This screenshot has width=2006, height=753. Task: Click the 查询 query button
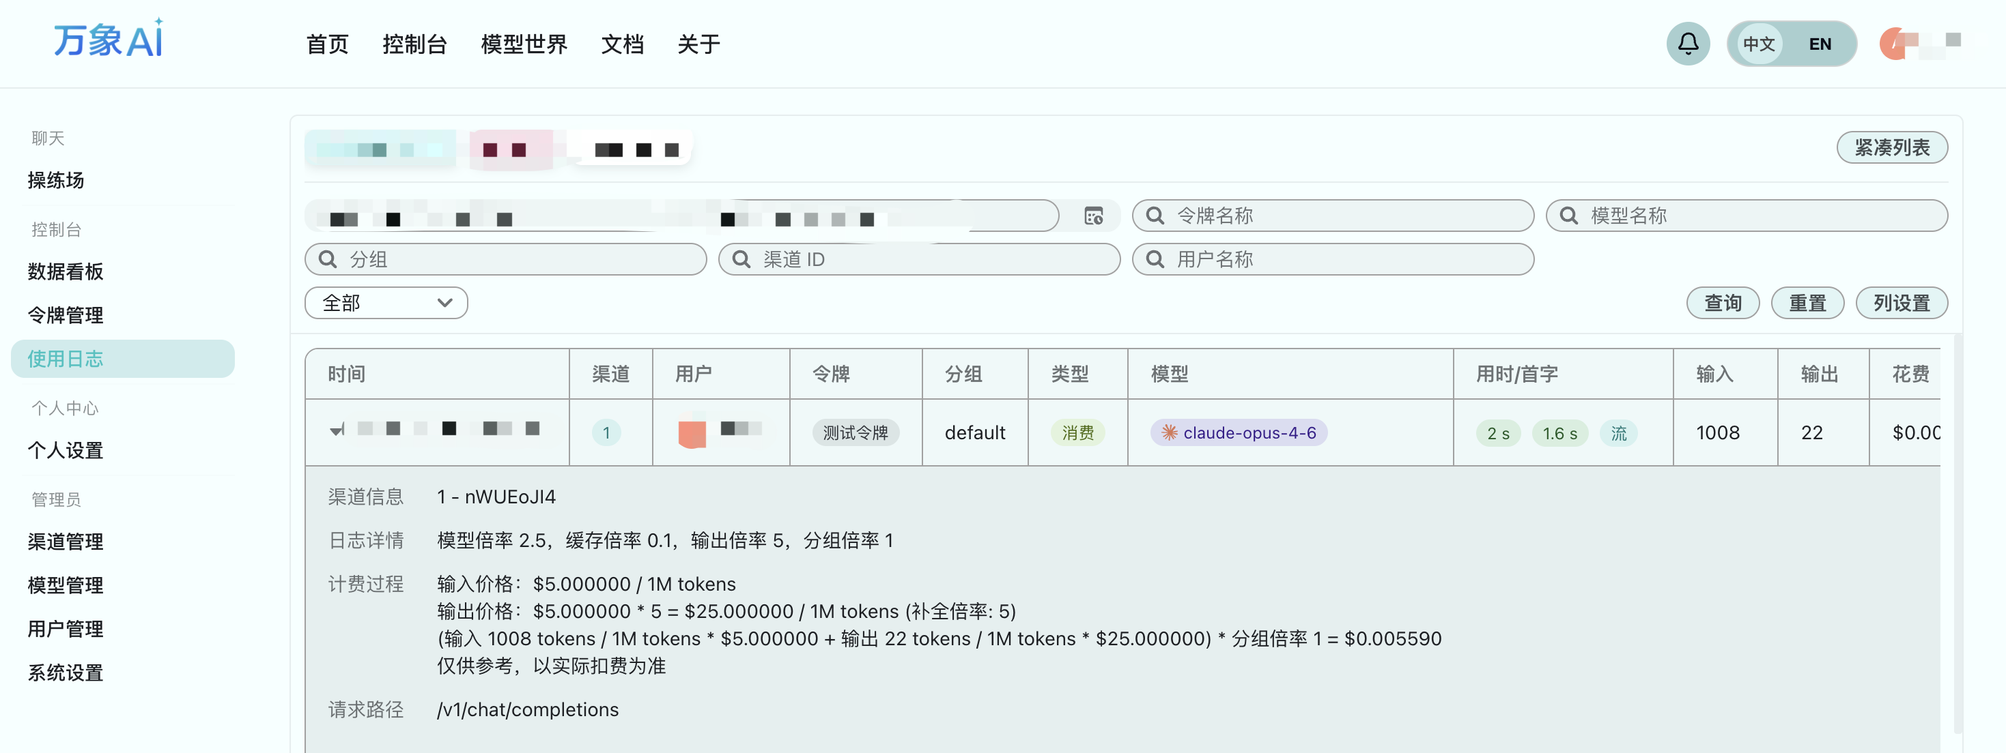pos(1722,304)
